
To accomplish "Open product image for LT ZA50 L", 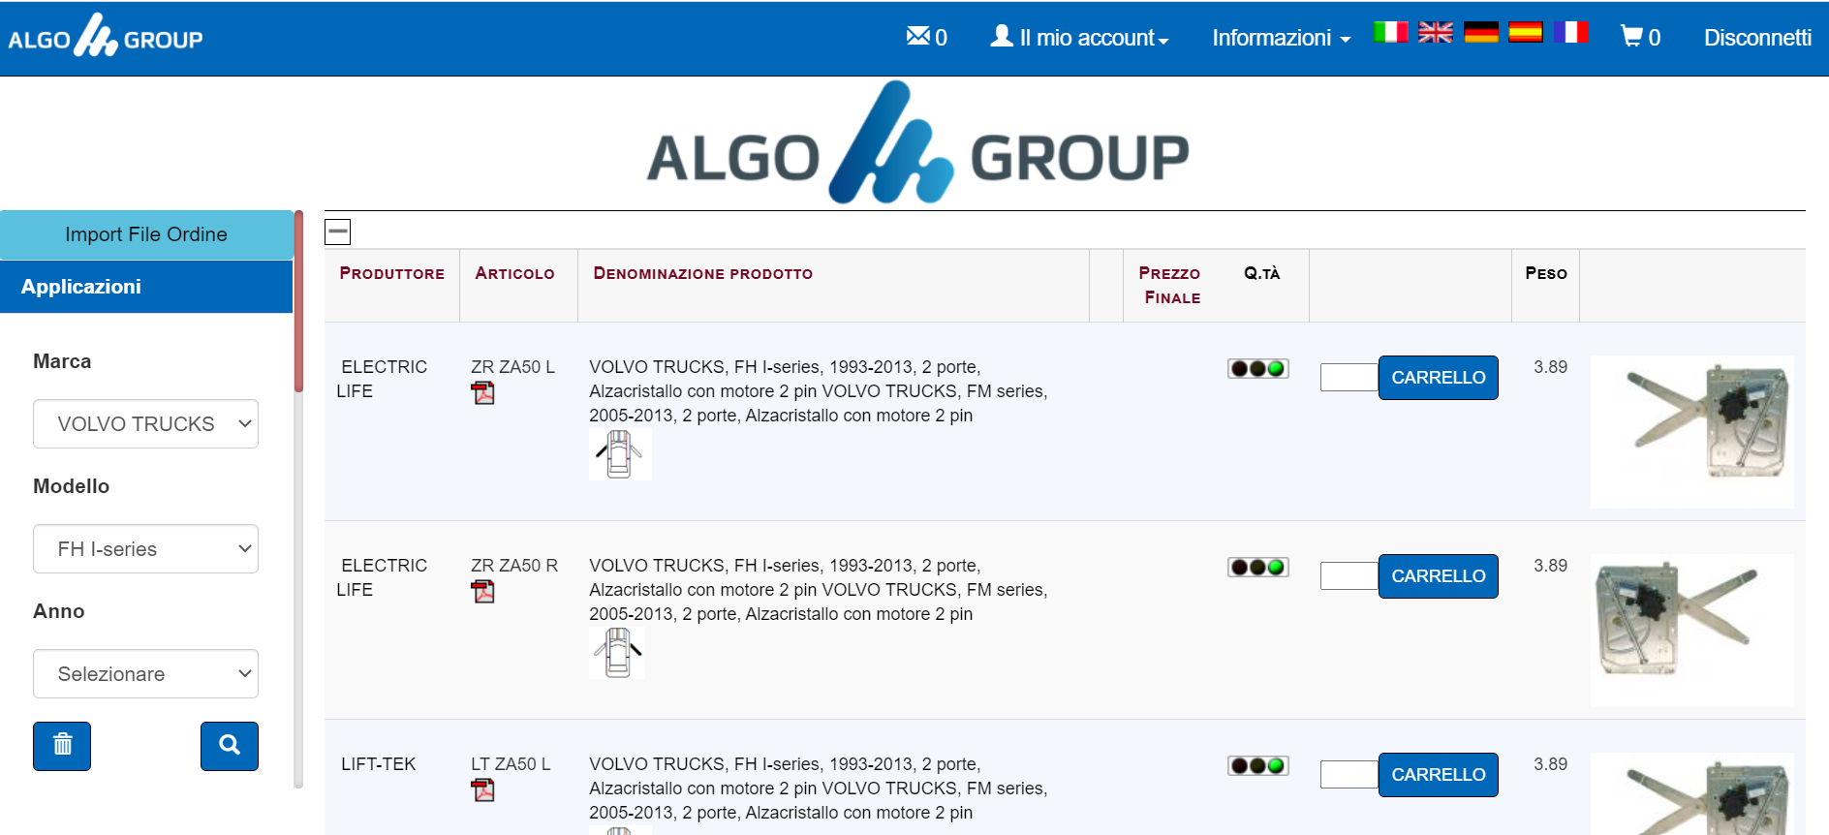I will (x=1691, y=793).
